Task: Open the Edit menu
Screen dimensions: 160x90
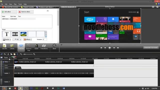Action: 6,4
